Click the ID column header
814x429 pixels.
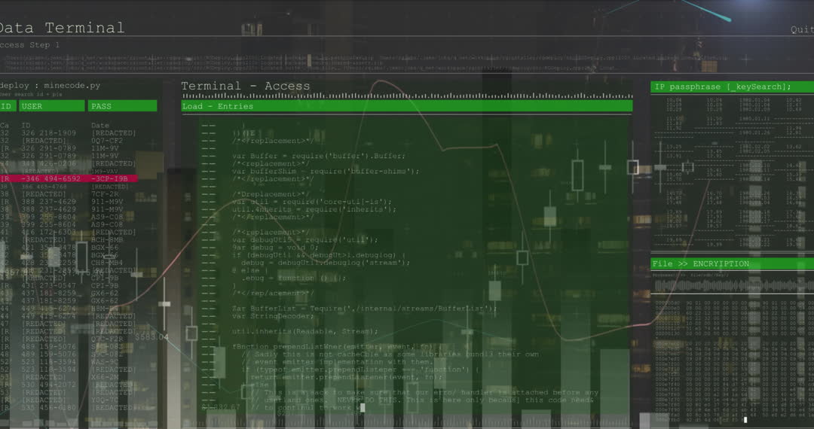click(x=6, y=106)
